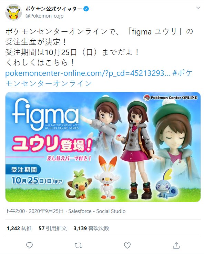This screenshot has height=254, width=204.
Task: Click the retweet arrows icon
Action: point(78,245)
